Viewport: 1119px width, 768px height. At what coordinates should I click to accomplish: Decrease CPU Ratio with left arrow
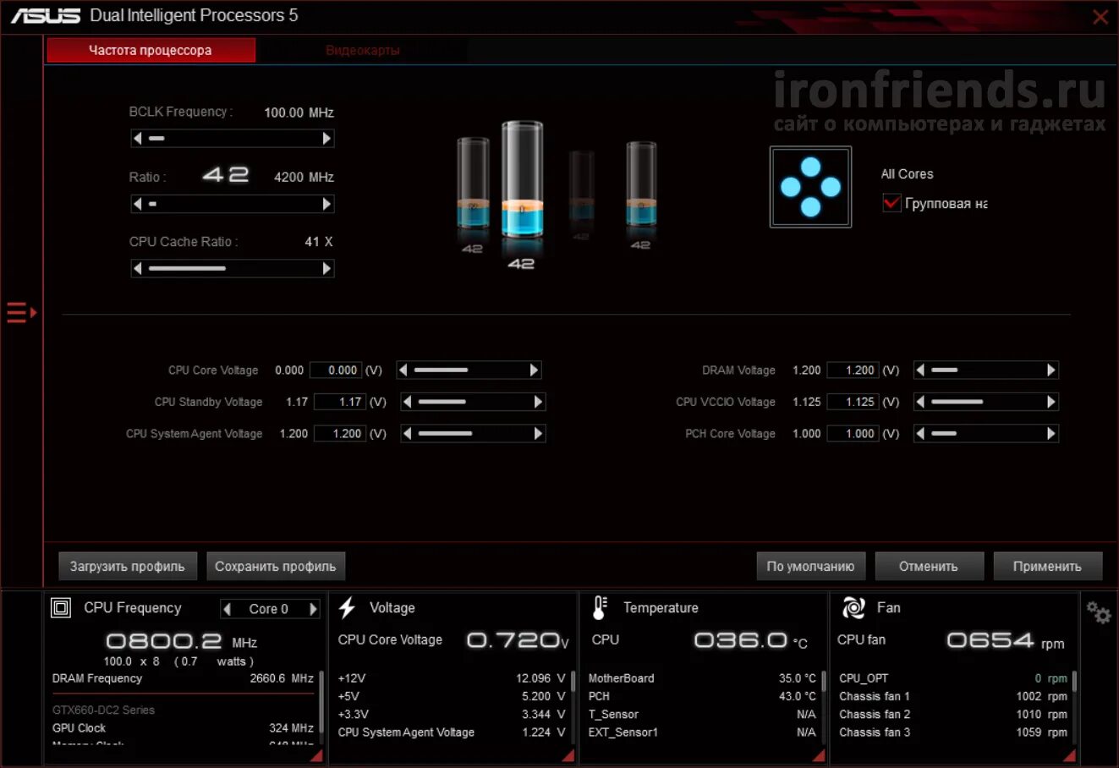point(138,204)
